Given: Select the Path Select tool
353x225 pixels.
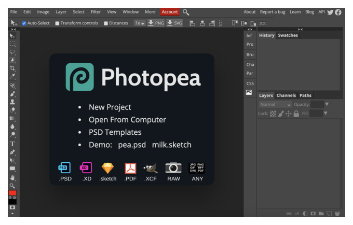Looking at the screenshot, I should 12,160.
